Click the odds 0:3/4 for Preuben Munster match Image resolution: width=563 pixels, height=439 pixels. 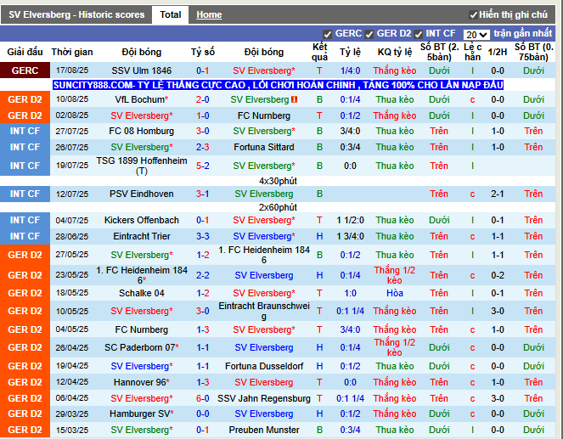(x=350, y=430)
